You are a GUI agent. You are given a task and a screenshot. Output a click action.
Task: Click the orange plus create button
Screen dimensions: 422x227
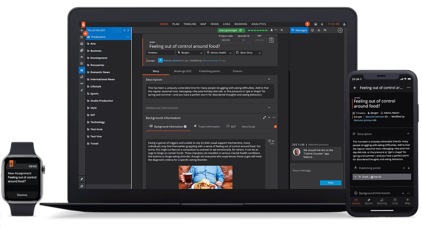(x=85, y=33)
